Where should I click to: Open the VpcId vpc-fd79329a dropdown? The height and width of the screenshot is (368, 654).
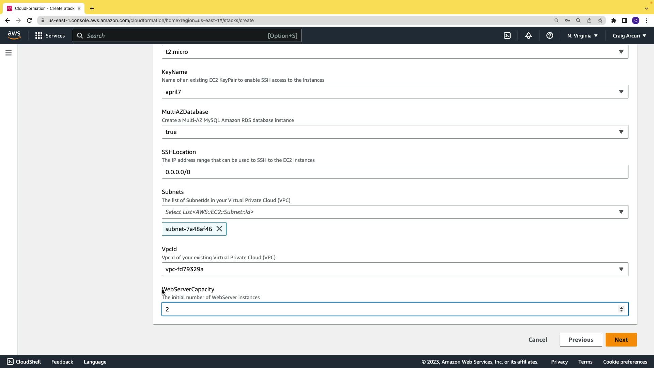tap(394, 269)
